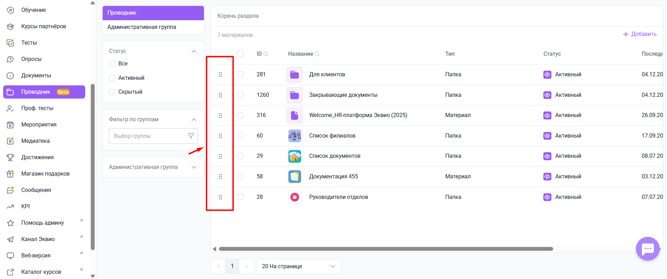Open Документы in the sidebar
Screen dimensions: 667x279
44,76
